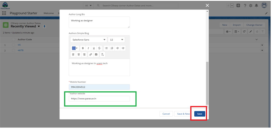The height and width of the screenshot is (129, 272).
Task: Click the Save button
Action: pos(200,114)
